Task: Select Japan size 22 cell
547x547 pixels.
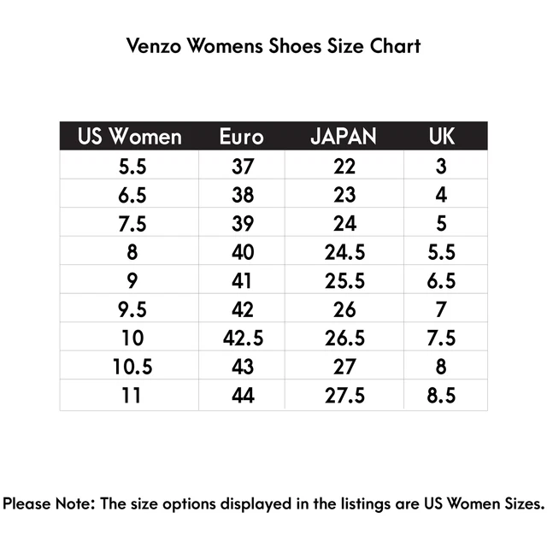Action: coord(344,167)
